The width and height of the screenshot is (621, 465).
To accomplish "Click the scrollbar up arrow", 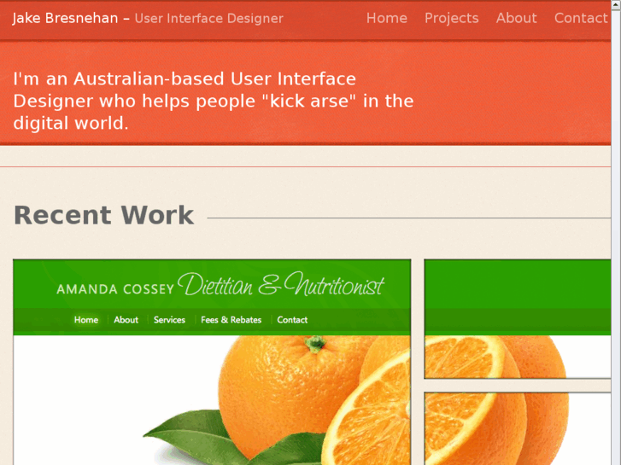I will [x=616, y=4].
